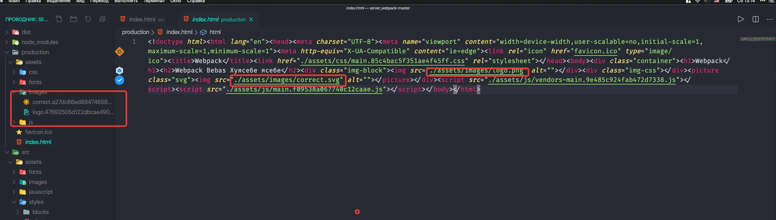The image size is (776, 220).
Task: Collapse the assets folder under production
Action: pyautogui.click(x=10, y=62)
